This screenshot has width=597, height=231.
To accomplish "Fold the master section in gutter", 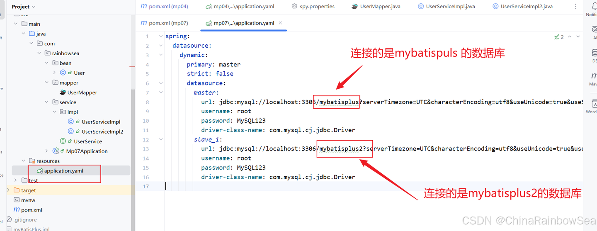I will tap(161, 92).
